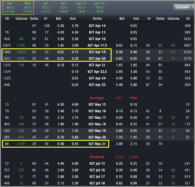The width and height of the screenshot is (195, 187).
Task: Select the IGT Apr 24 strike
Action: [x=97, y=78]
